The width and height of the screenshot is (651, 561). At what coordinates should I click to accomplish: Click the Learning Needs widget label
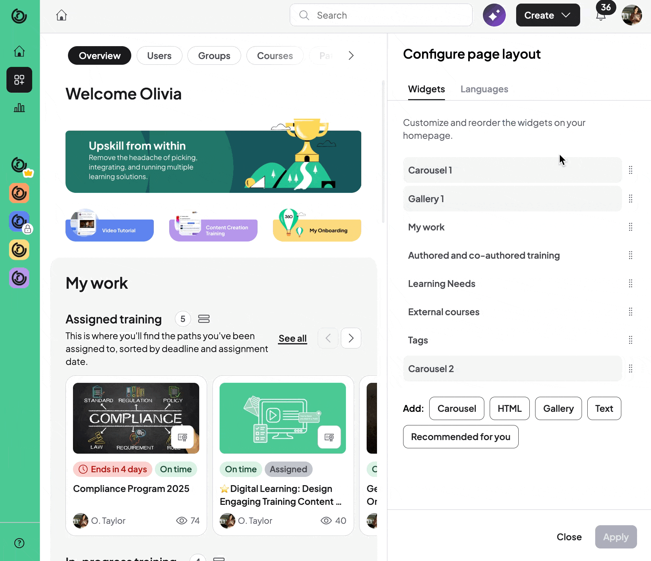pos(442,284)
